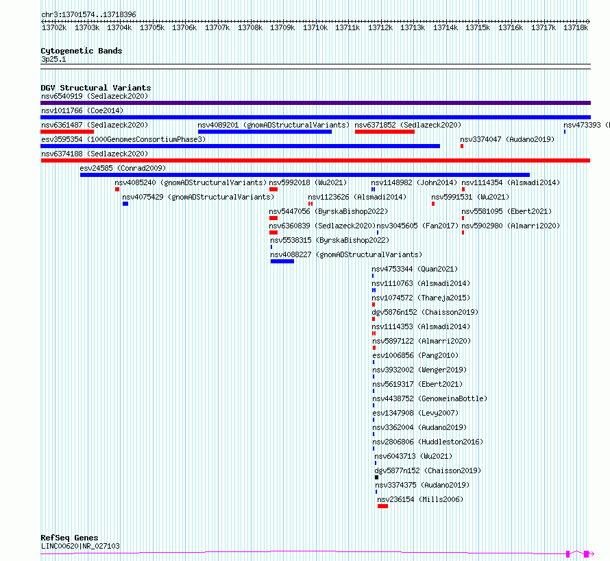Screen dimensions: 610x561
Task: Open nsv1110763 (Alsmadi2014) variant
Action: point(421,283)
